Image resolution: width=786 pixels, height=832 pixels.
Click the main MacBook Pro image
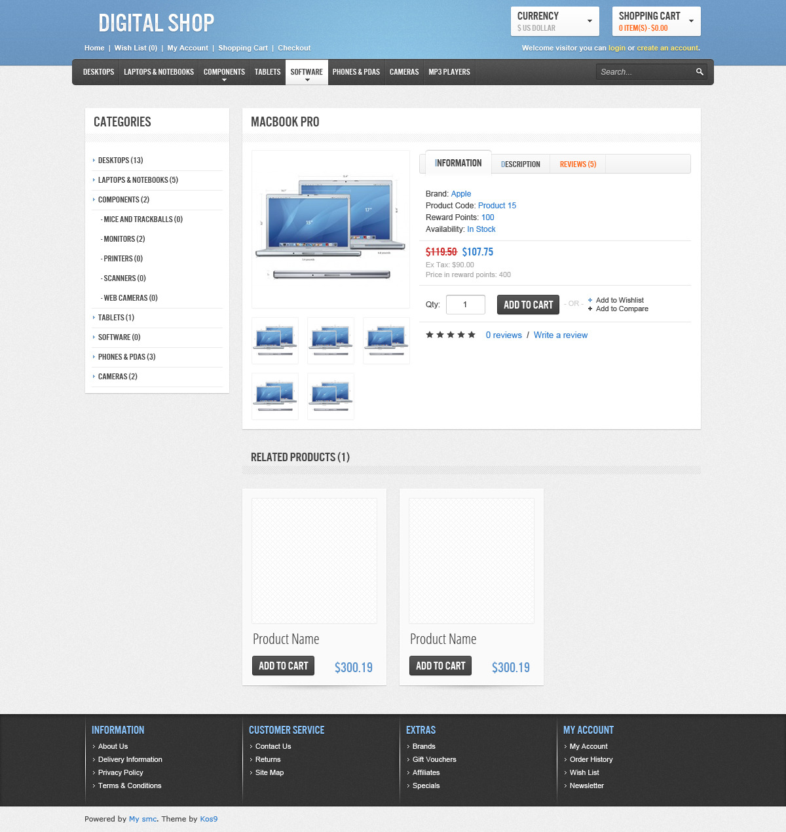tap(331, 229)
